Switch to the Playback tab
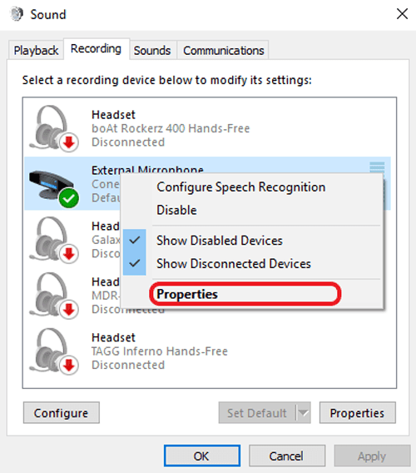Image resolution: width=416 pixels, height=473 pixels. point(36,50)
